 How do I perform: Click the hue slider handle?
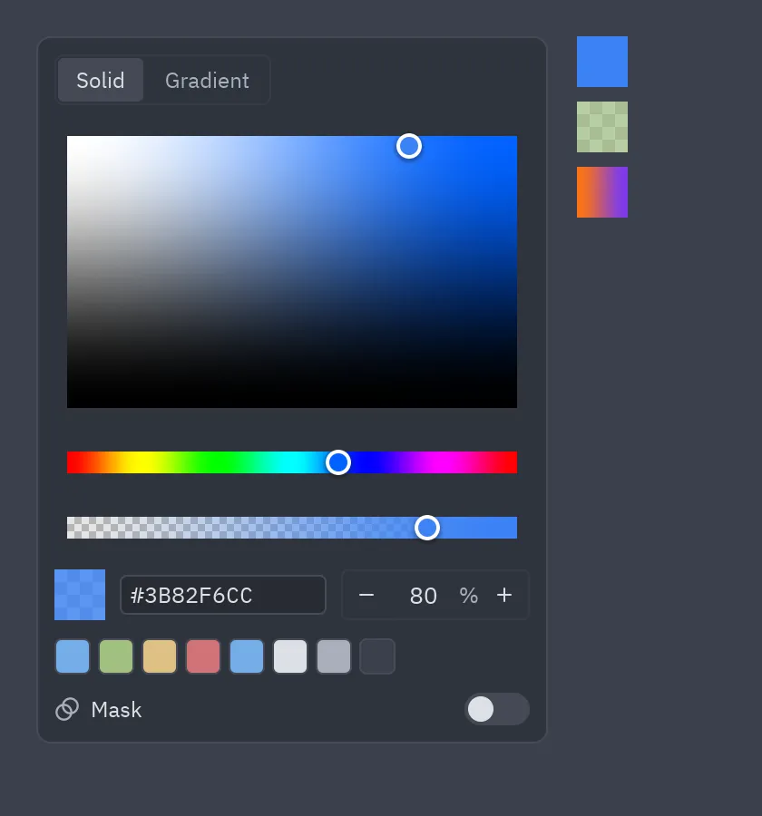[338, 462]
